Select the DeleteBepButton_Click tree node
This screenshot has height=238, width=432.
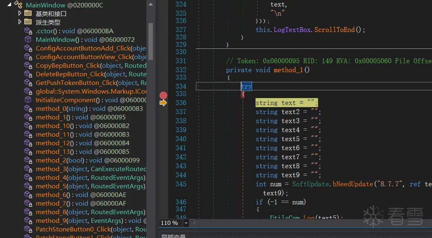coord(91,74)
